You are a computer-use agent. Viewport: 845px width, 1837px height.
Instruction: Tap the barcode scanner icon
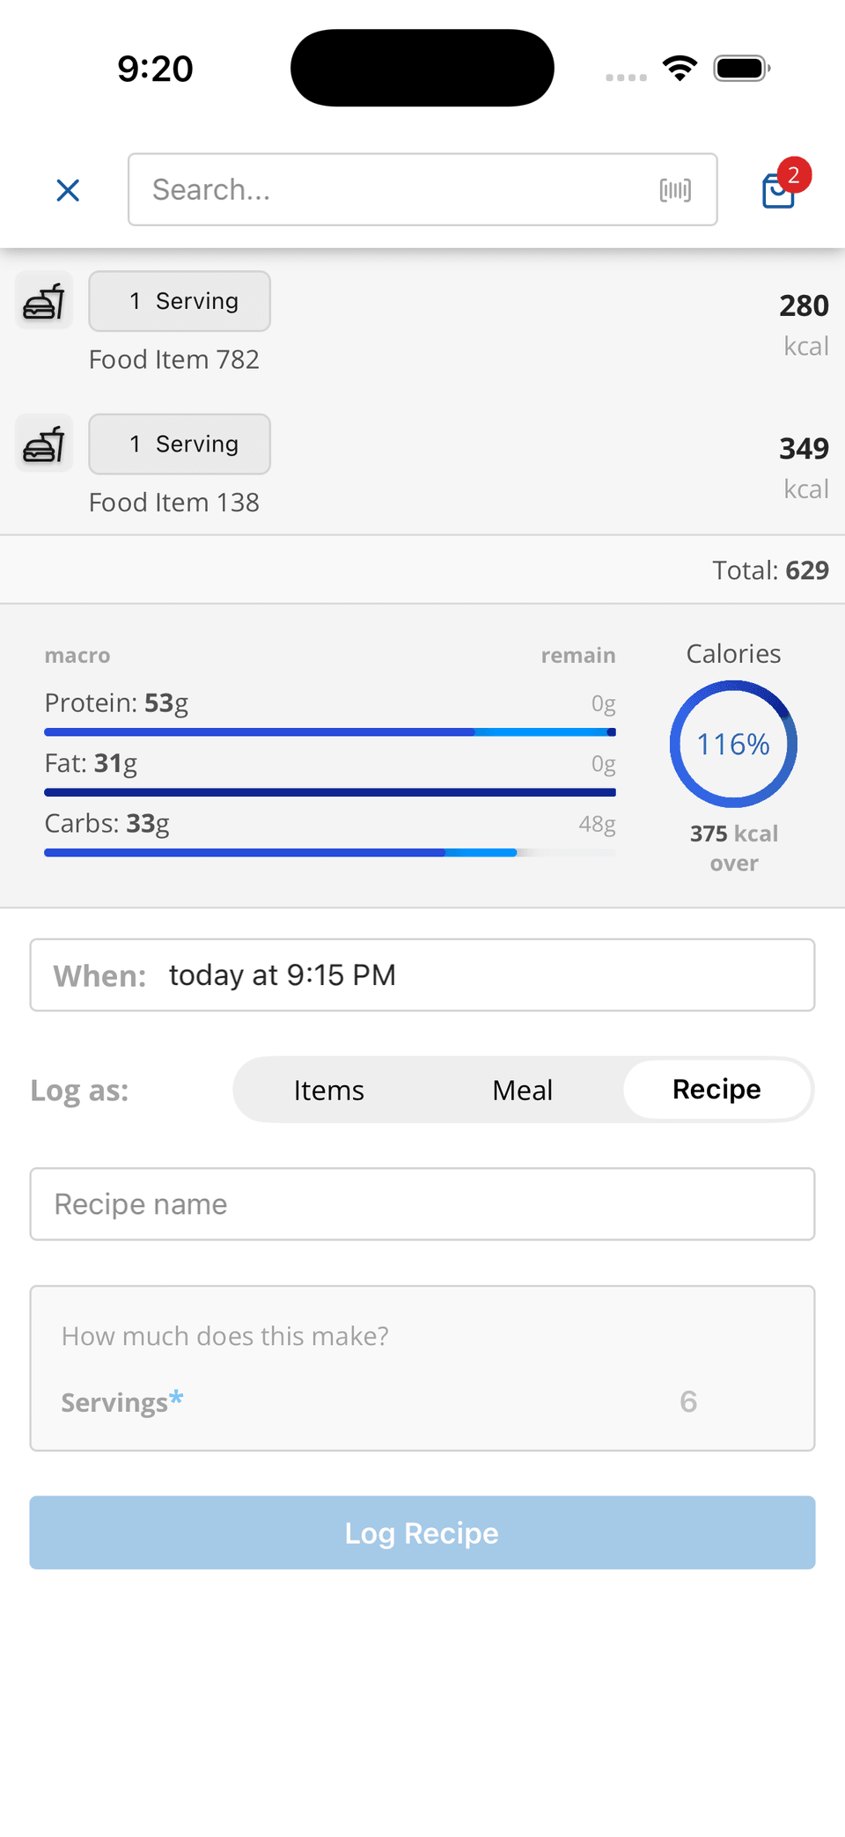[675, 190]
